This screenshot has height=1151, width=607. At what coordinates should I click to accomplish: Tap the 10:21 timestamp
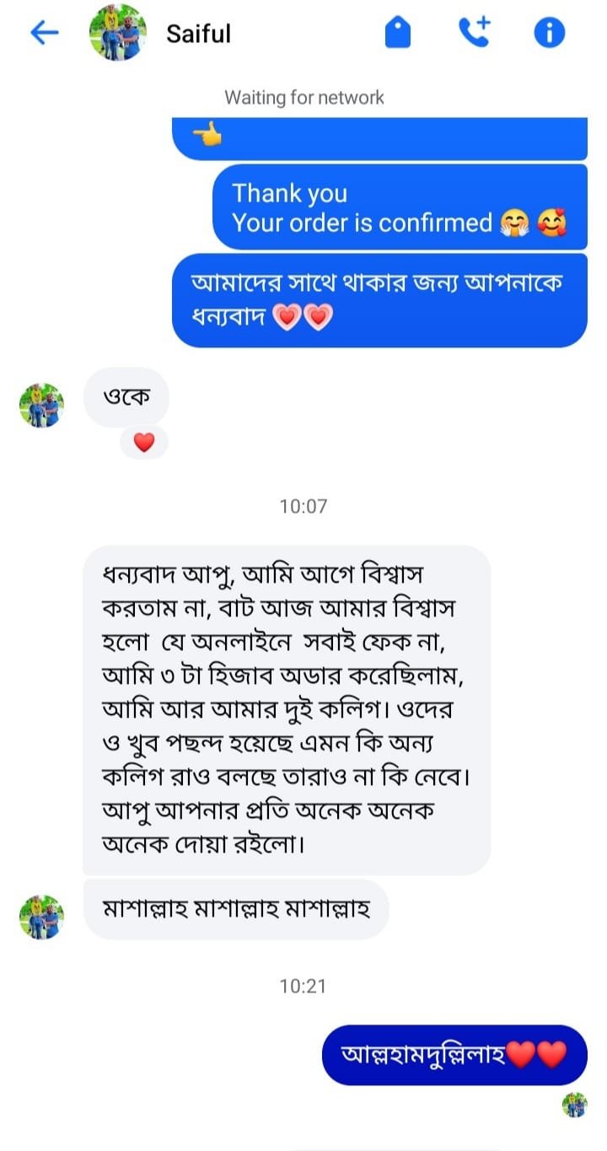pos(303,986)
